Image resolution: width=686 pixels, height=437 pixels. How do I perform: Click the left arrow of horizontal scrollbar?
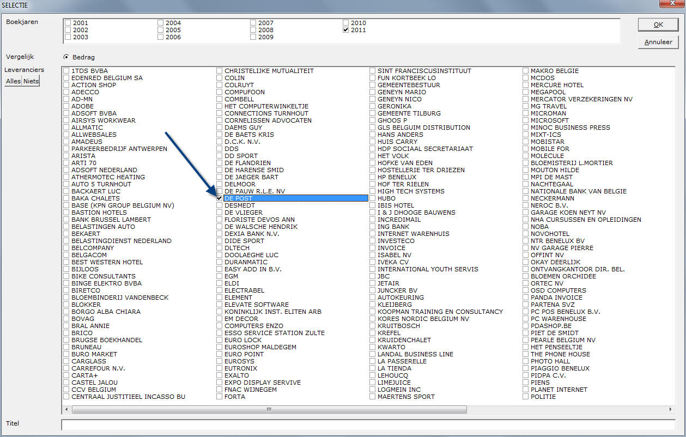pos(66,409)
